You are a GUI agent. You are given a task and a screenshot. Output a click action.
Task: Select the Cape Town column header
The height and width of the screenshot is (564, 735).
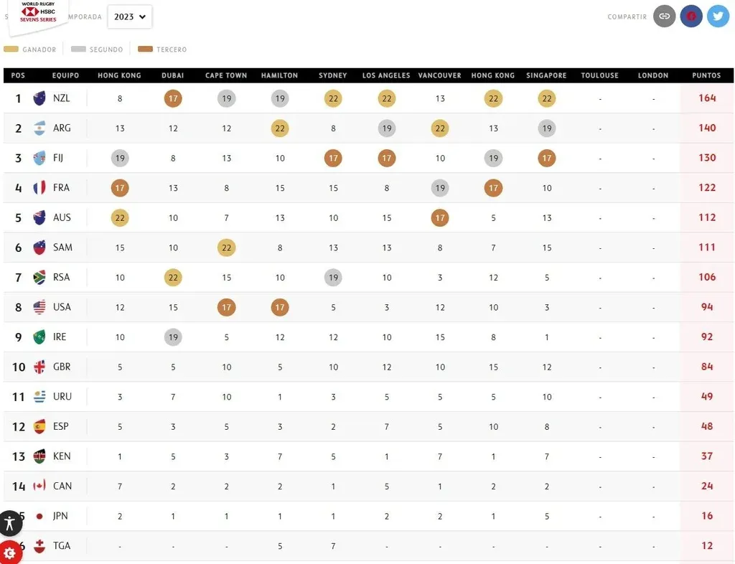[x=226, y=75]
